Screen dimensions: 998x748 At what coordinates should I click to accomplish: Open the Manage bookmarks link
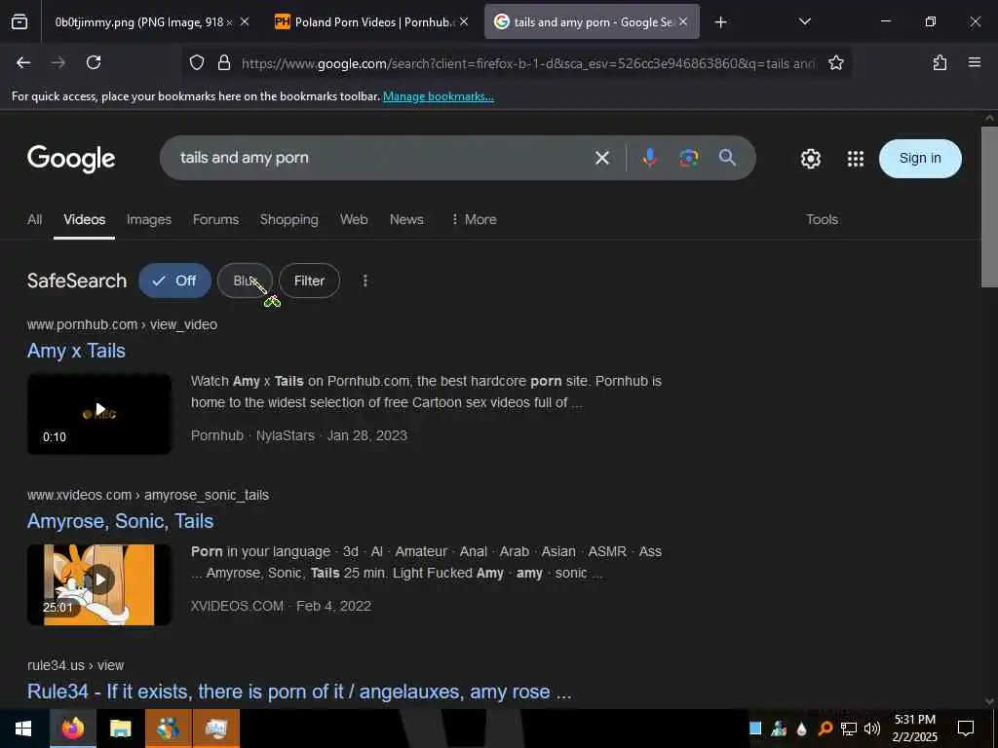tap(438, 96)
